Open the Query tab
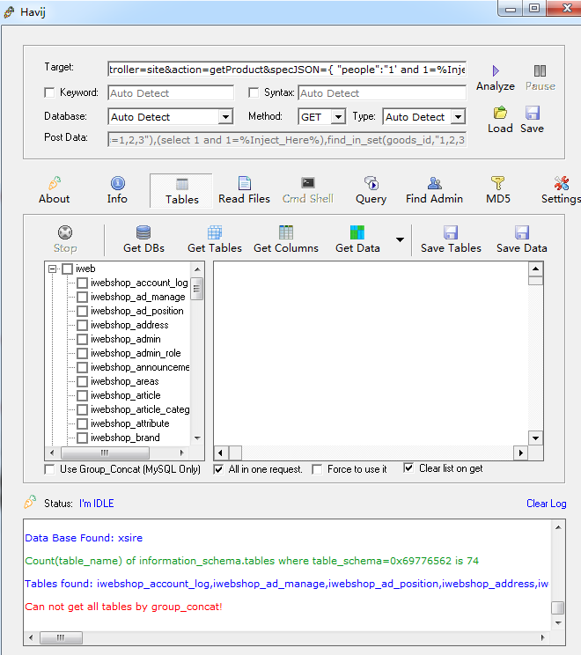581x655 pixels. (371, 190)
